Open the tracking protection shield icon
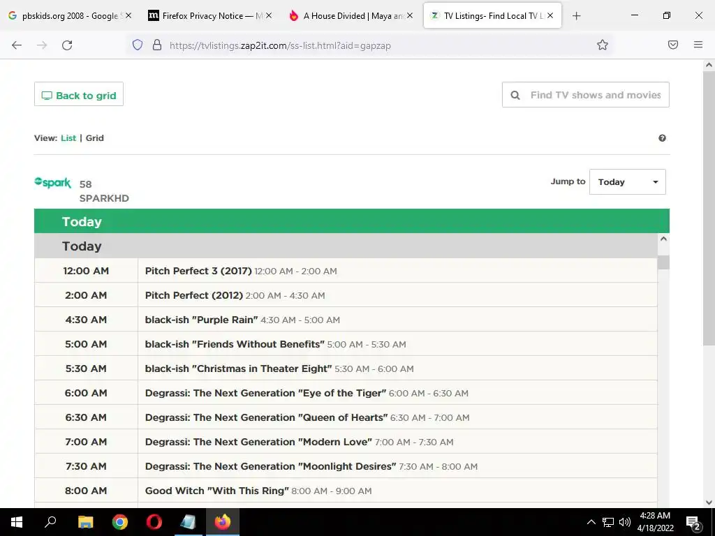 [x=138, y=45]
